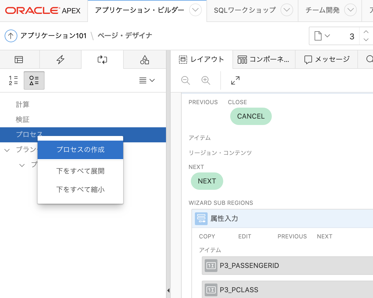
Task: Select the 属性入力 sub region header
Action: (282, 218)
